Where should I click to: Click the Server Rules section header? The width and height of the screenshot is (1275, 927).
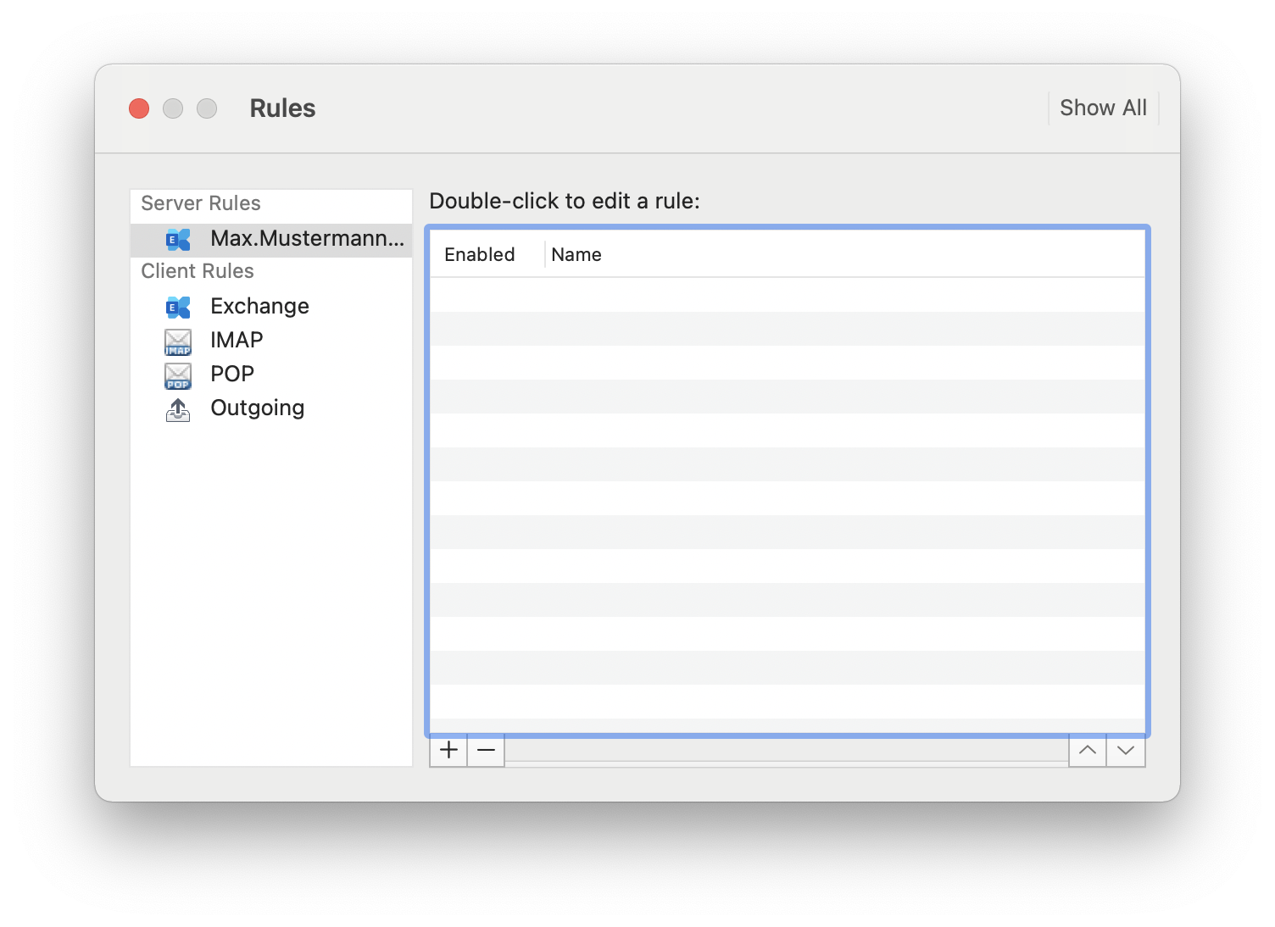coord(200,203)
